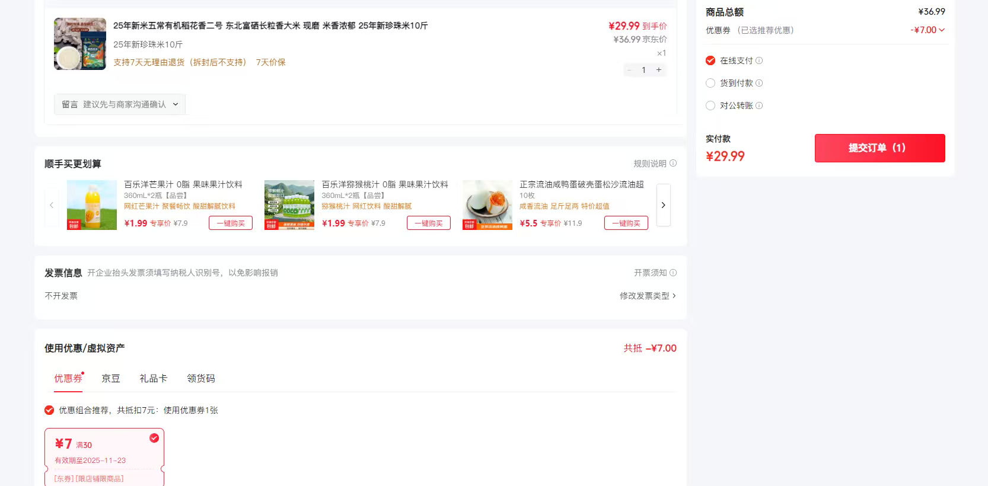
Task: Open 规则说明 help icon
Action: click(673, 164)
